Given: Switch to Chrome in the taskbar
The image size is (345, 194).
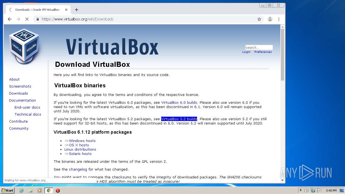Looking at the screenshot, I should point(49,190).
